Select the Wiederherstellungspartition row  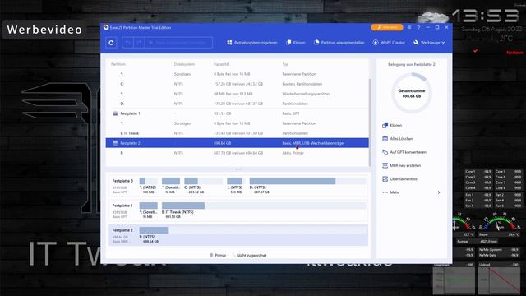coord(238,94)
